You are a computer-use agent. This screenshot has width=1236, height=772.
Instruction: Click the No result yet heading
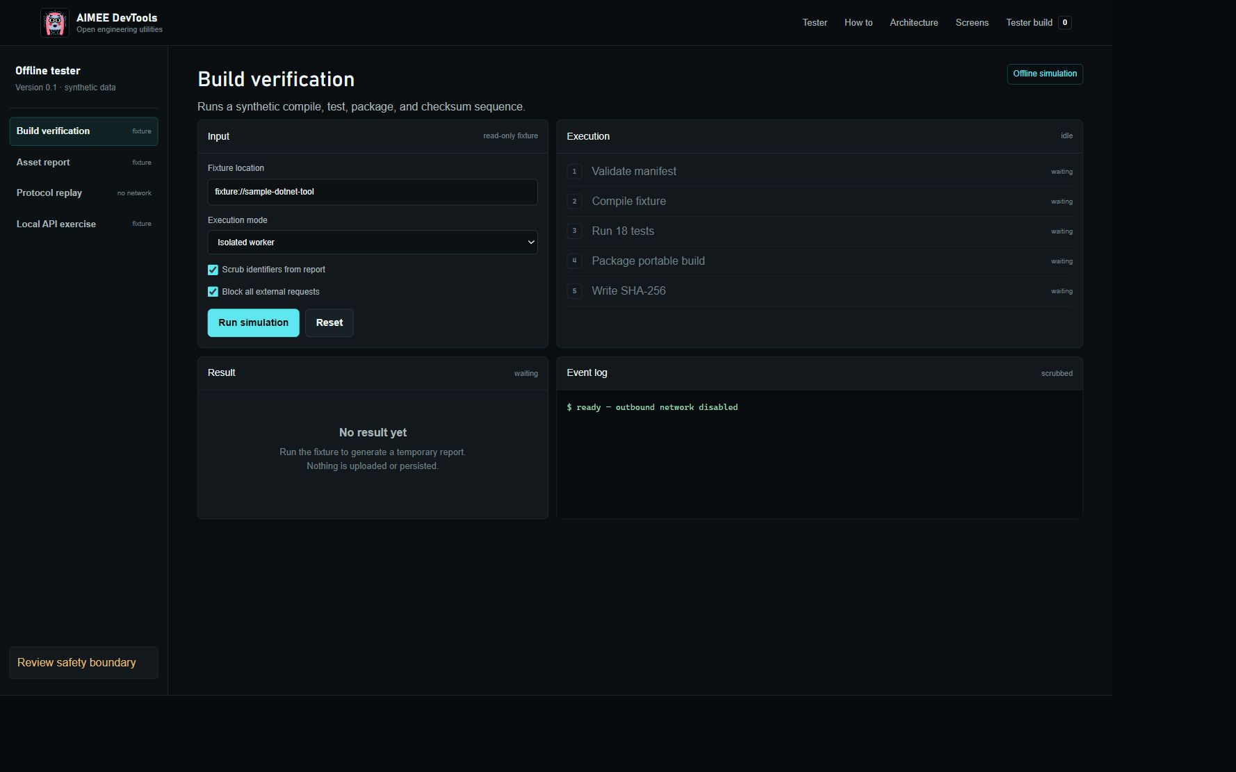tap(373, 432)
